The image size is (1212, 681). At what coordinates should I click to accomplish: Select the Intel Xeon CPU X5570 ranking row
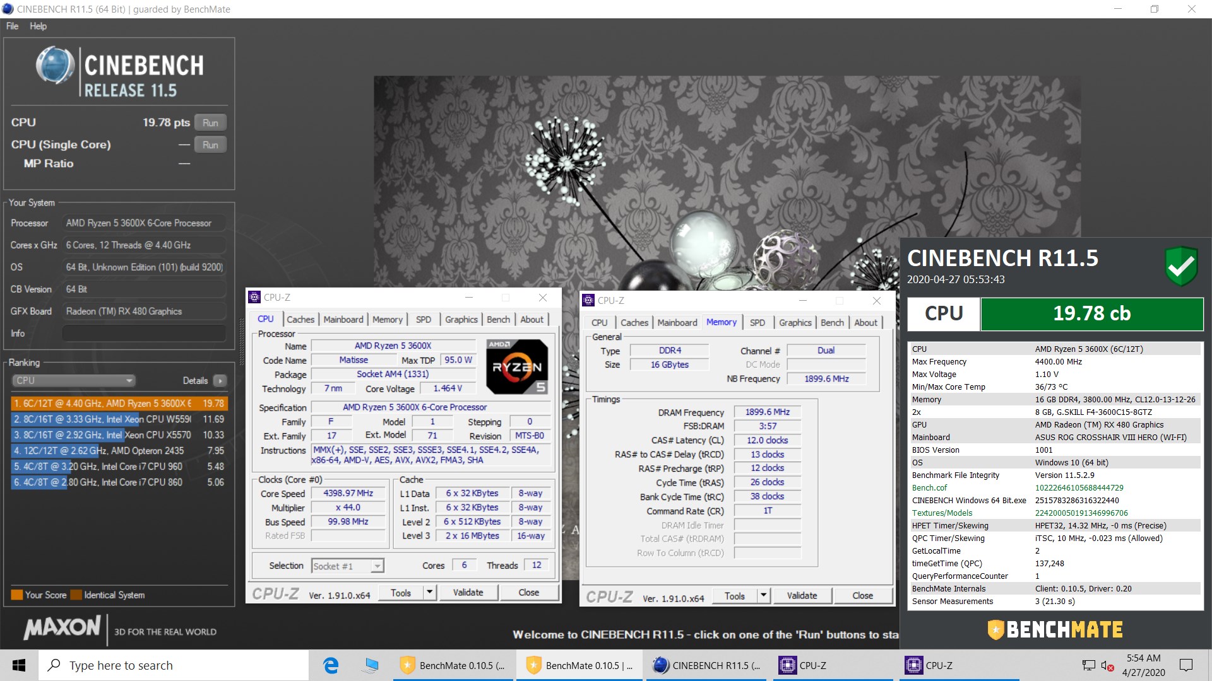119,435
